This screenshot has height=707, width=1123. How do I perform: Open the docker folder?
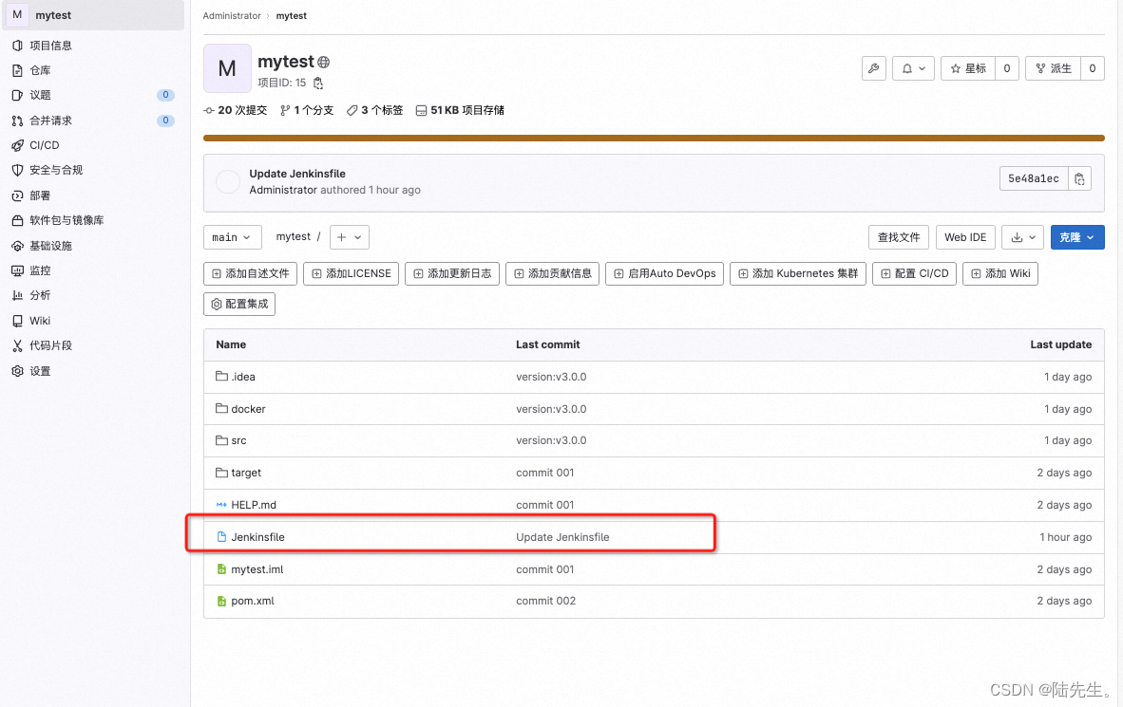[x=248, y=409]
